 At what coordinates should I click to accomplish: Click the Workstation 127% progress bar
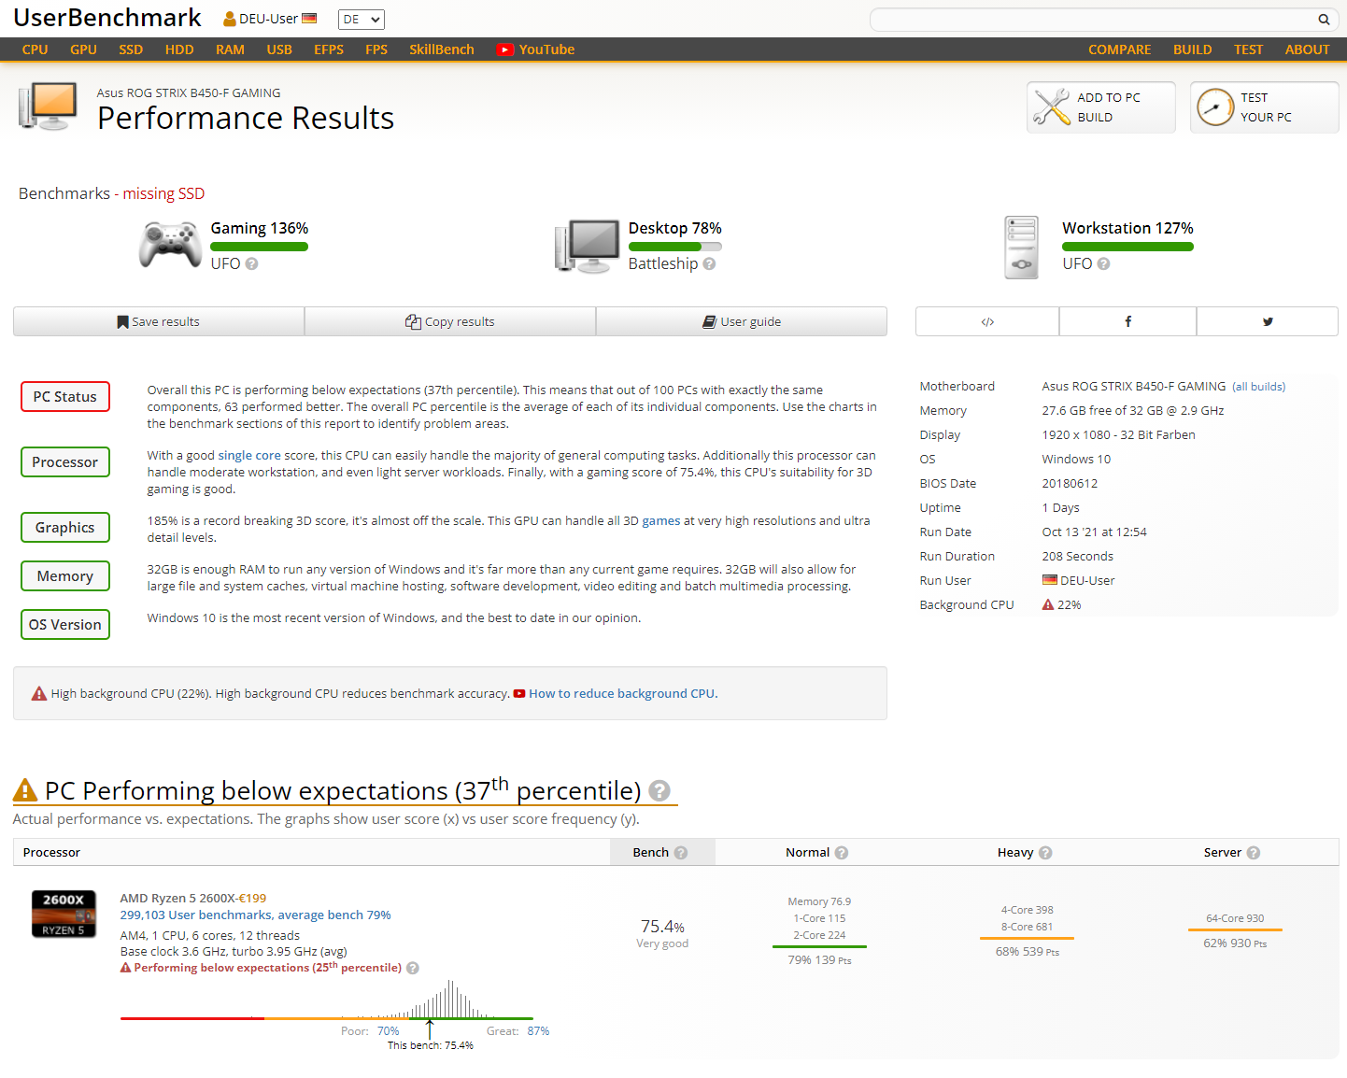click(1127, 247)
